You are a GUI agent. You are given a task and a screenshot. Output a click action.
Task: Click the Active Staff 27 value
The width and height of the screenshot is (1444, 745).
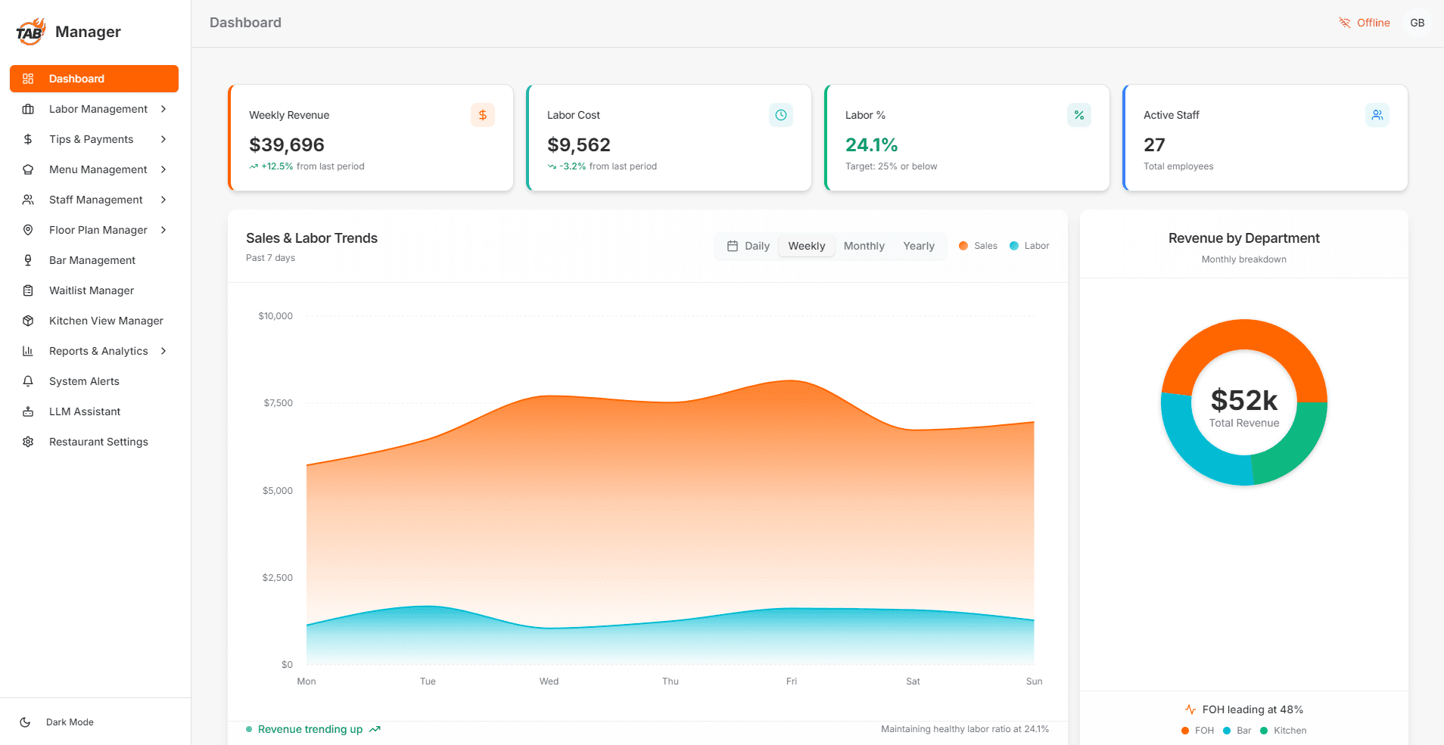(1154, 144)
